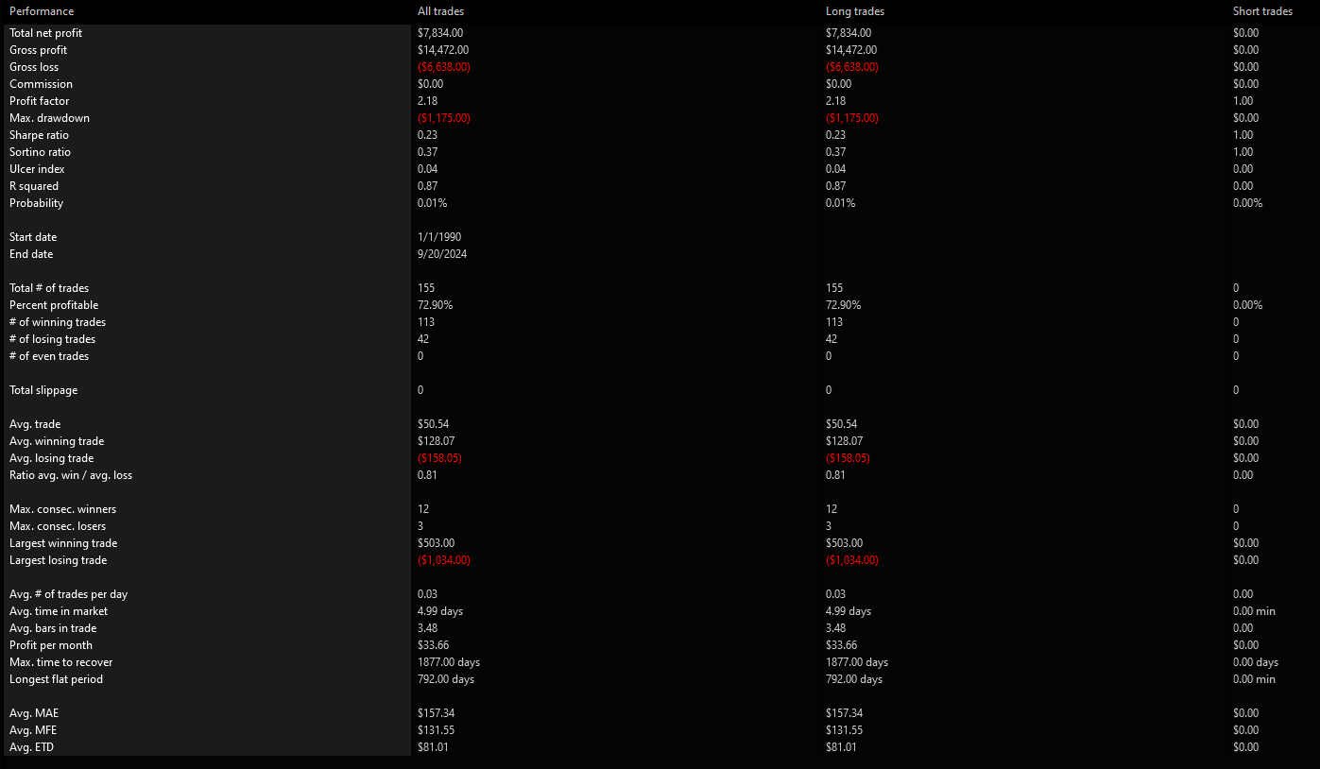Select the Avg. losing trade label
This screenshot has height=769, width=1320.
click(51, 458)
